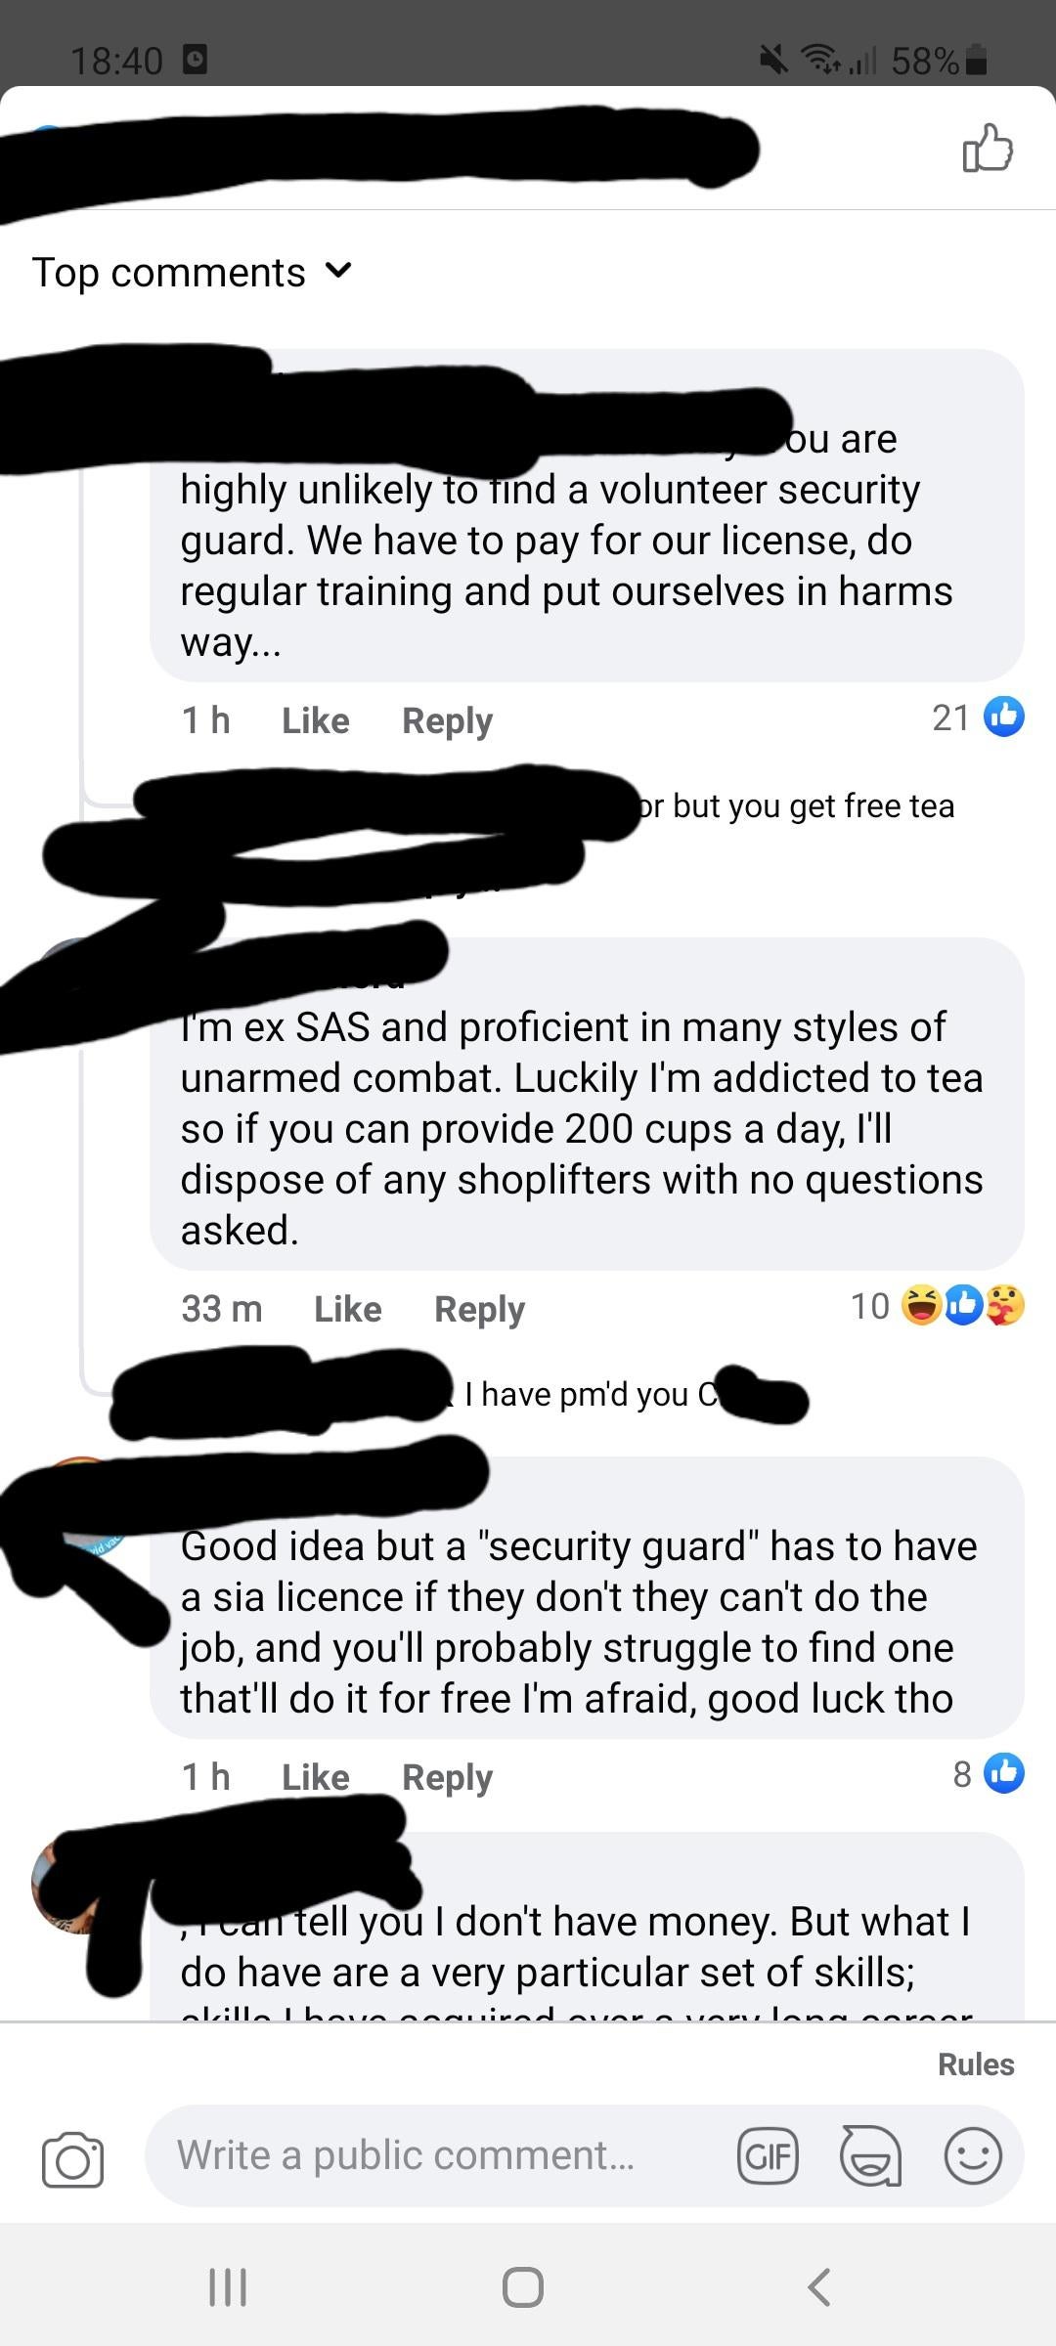Image resolution: width=1056 pixels, height=2346 pixels.
Task: Like the sia licence comment
Action: pos(315,1776)
